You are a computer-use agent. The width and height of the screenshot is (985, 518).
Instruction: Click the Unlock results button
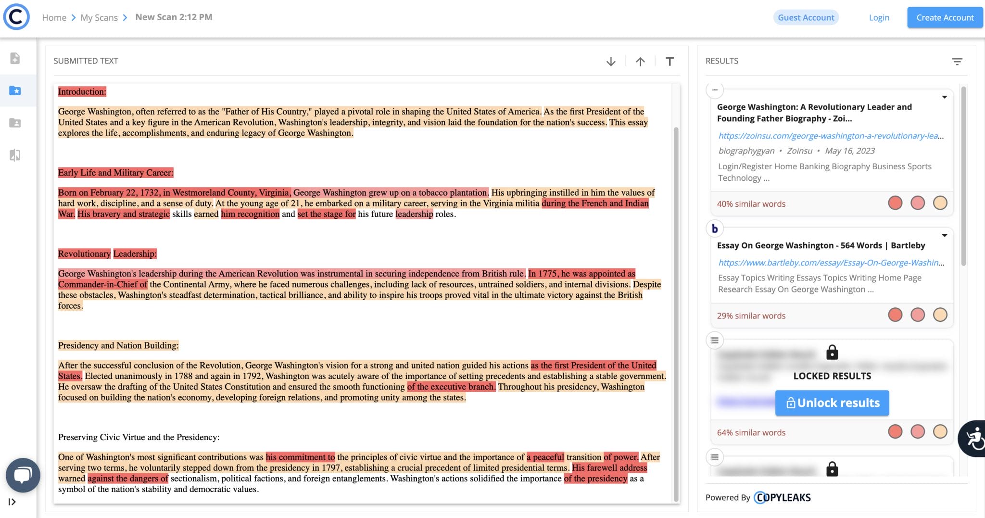pos(832,403)
